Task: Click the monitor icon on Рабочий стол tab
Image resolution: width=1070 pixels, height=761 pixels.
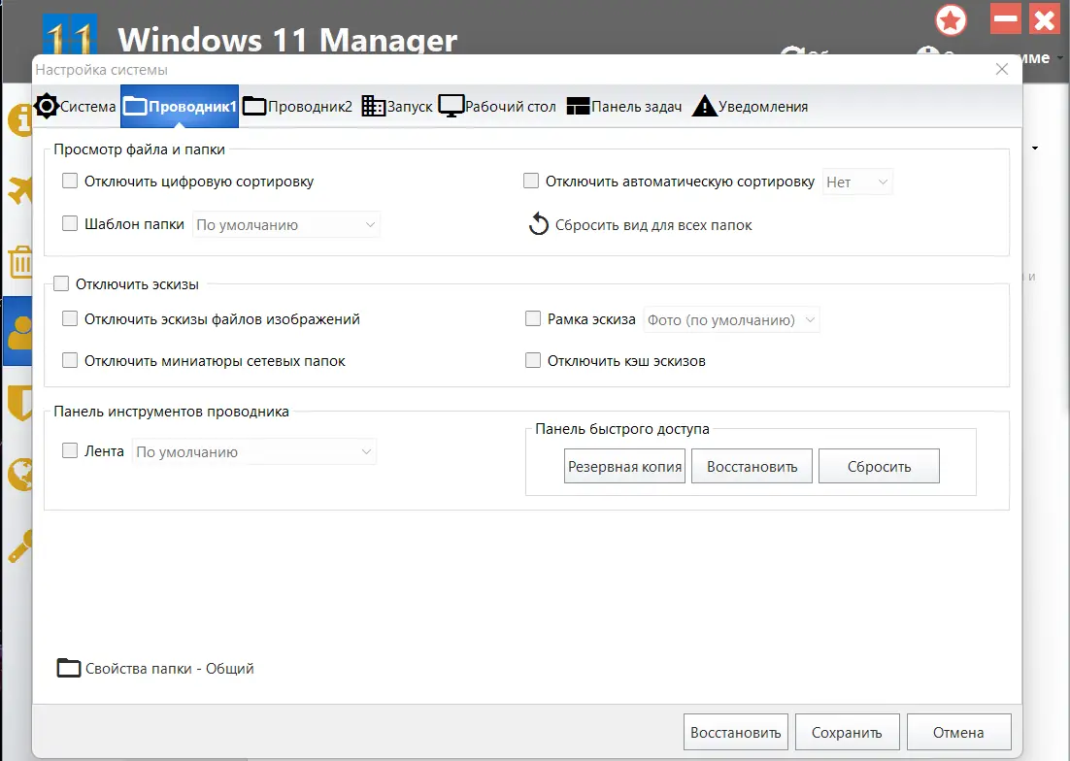Action: coord(451,106)
